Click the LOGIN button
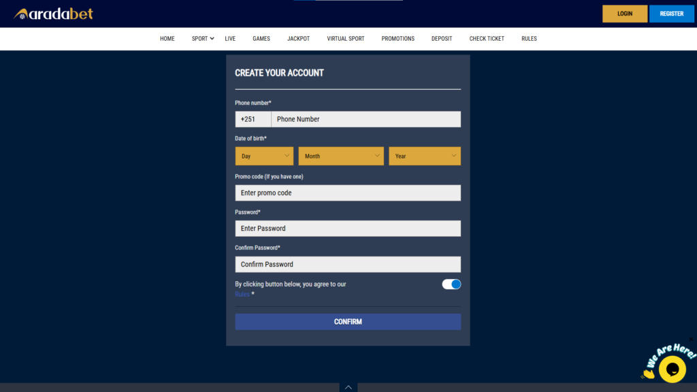The image size is (697, 392). pos(624,13)
